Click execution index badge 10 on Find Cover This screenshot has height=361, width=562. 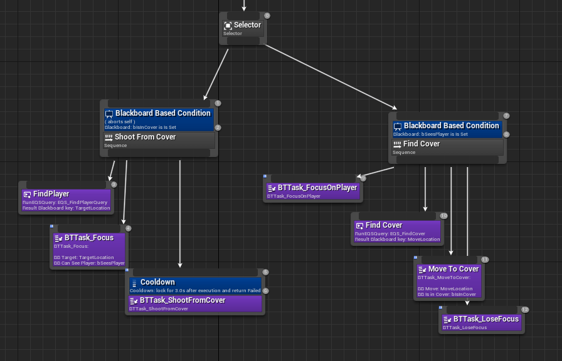pyautogui.click(x=443, y=216)
